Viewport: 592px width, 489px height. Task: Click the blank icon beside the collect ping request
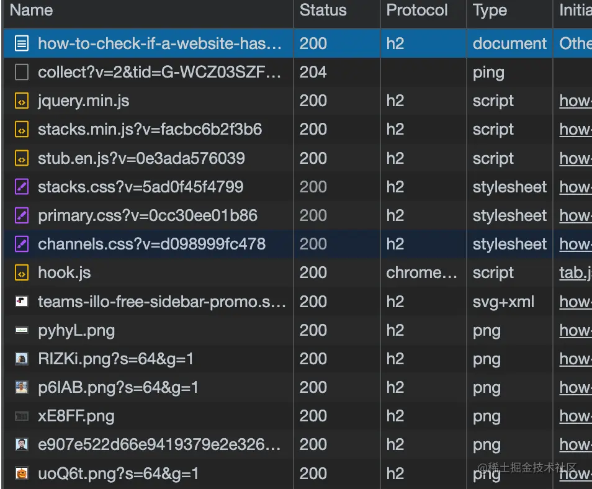(x=22, y=72)
